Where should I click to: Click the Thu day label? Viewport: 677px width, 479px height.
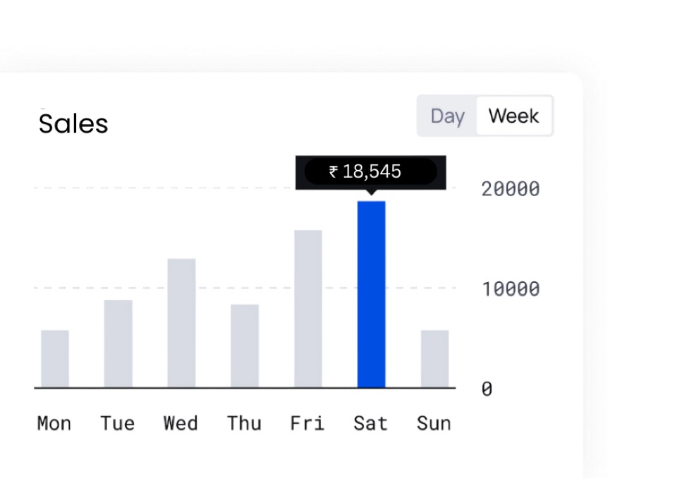244,423
